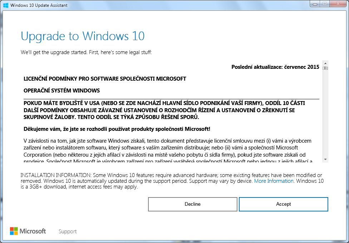Click the "LICENČNÍ PODMÍNKY PRO SOFTWARE" heading line
349x243 pixels.
tap(105, 79)
